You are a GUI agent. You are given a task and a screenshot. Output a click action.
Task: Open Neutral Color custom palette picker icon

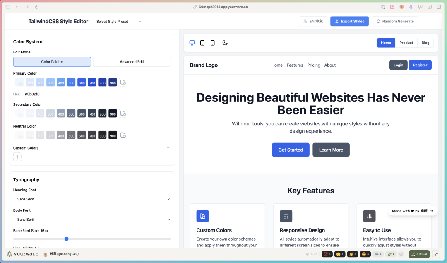123,135
